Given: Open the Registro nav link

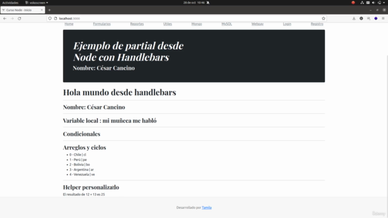Looking at the screenshot, I should (x=317, y=24).
